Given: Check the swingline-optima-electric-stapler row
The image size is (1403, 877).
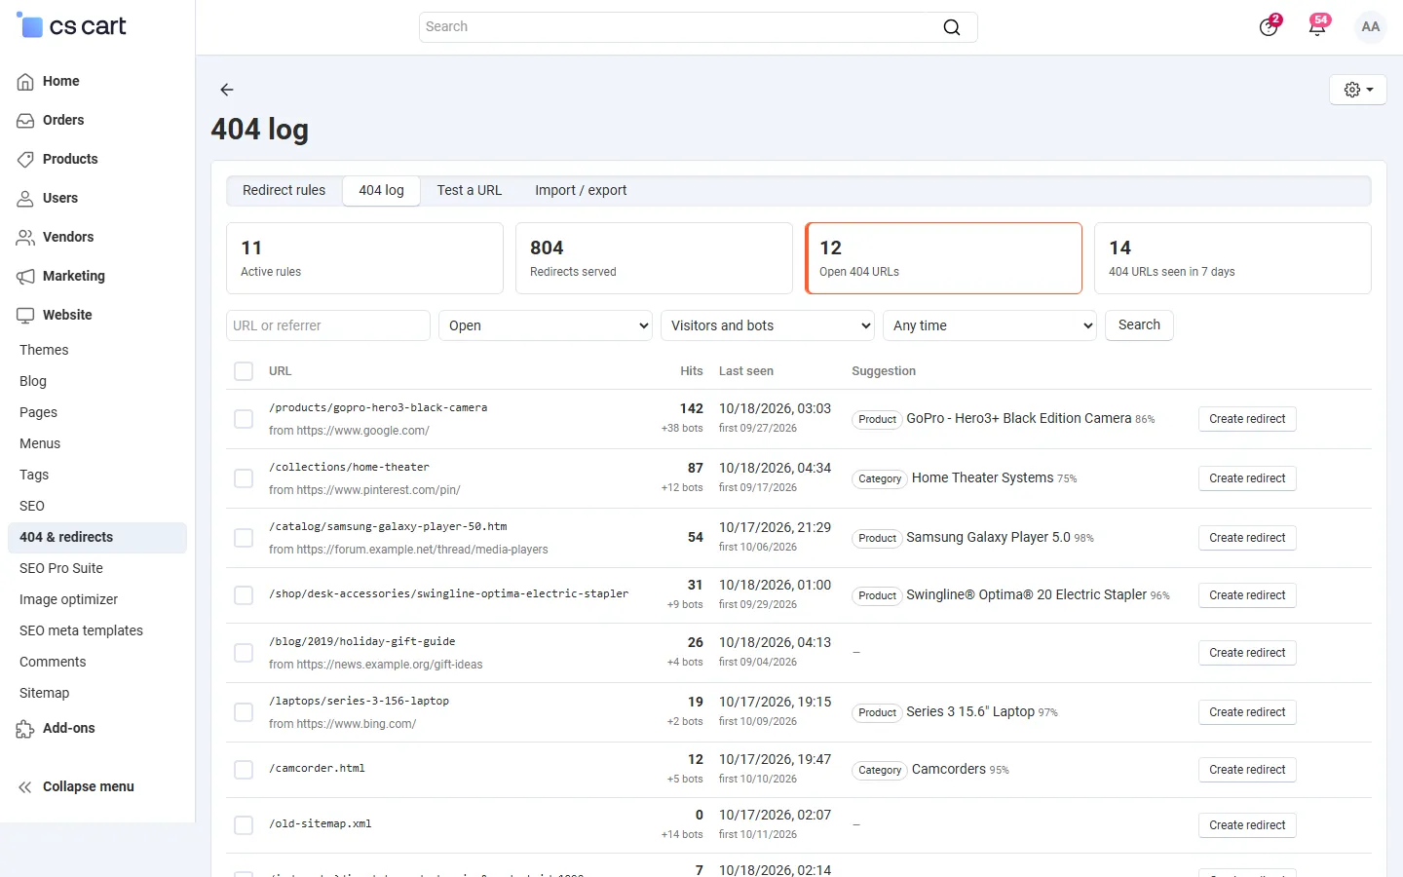Looking at the screenshot, I should pyautogui.click(x=244, y=595).
